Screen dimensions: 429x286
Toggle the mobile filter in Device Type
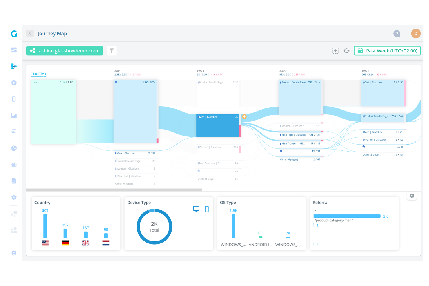(207, 209)
